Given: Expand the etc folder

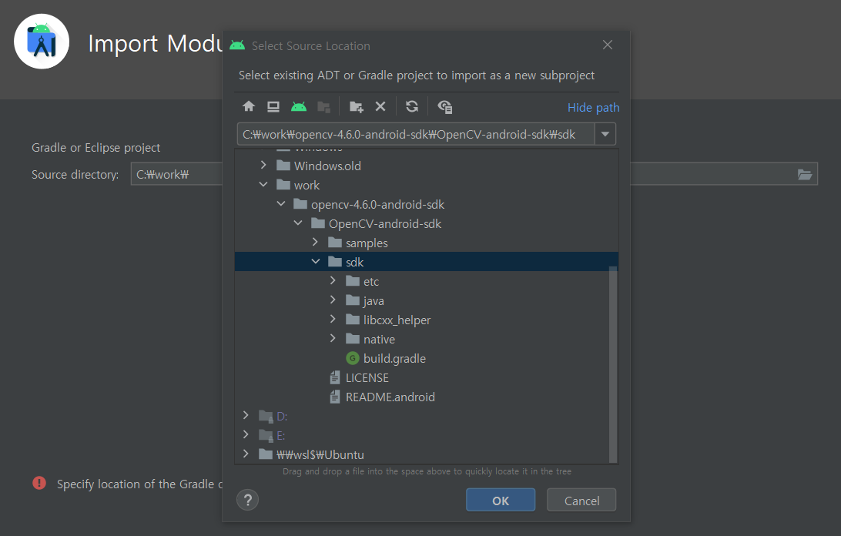Looking at the screenshot, I should coord(333,280).
